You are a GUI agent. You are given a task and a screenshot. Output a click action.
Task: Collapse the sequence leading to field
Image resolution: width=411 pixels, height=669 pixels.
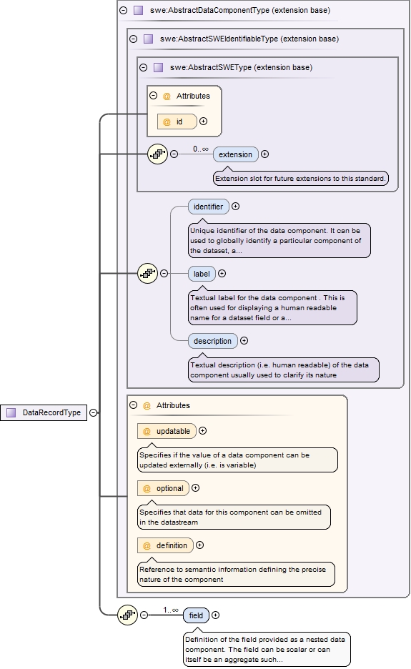[144, 615]
